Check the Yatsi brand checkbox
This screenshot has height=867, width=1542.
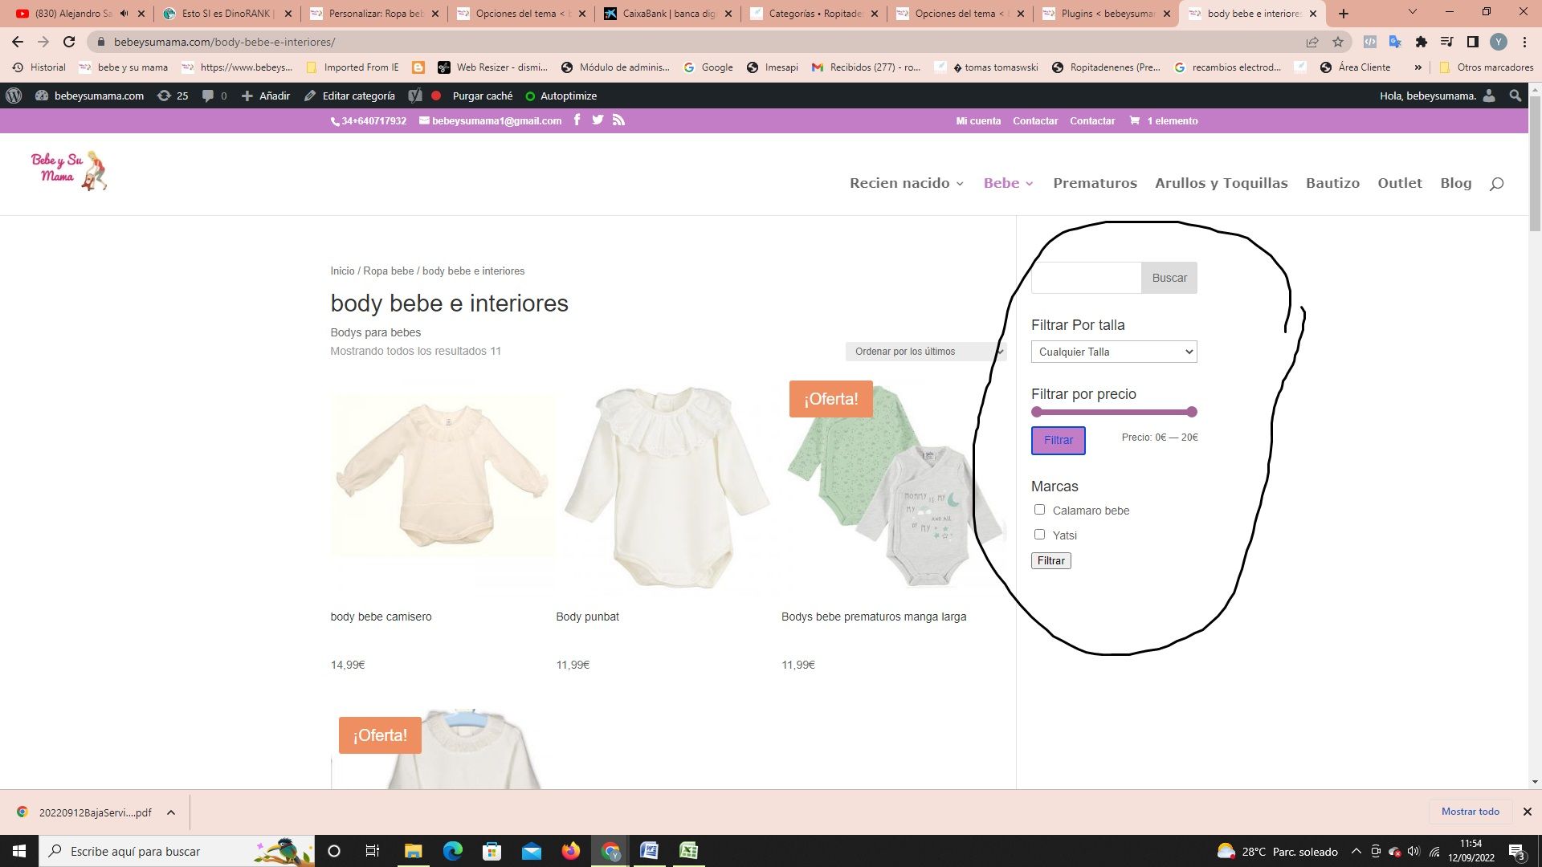[x=1039, y=535]
